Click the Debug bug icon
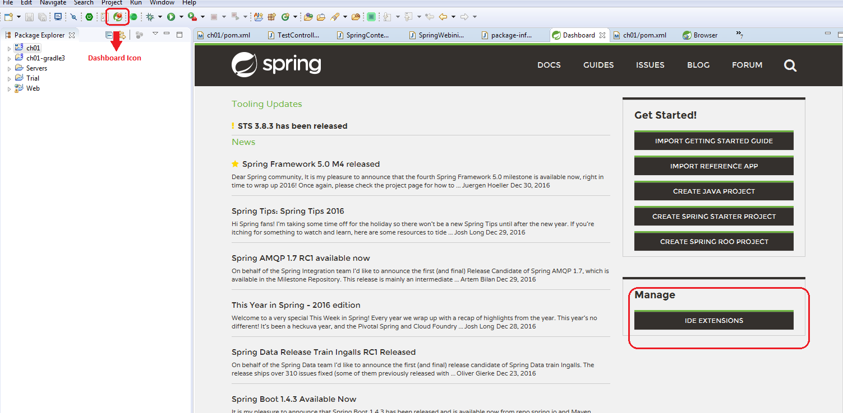843x413 pixels. [150, 17]
